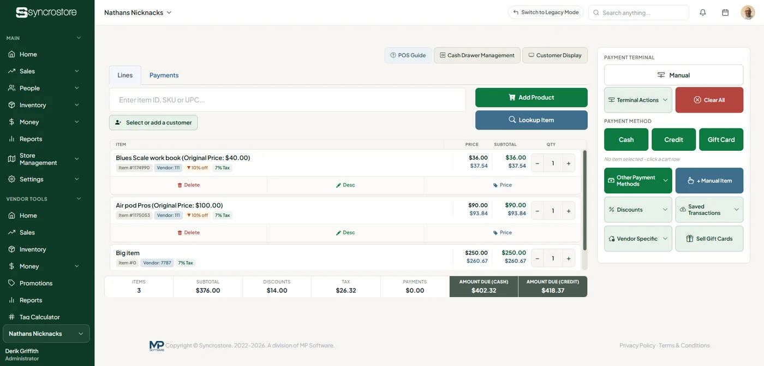This screenshot has height=366, width=764.
Task: Open the user avatar profile picture
Action: tap(748, 13)
